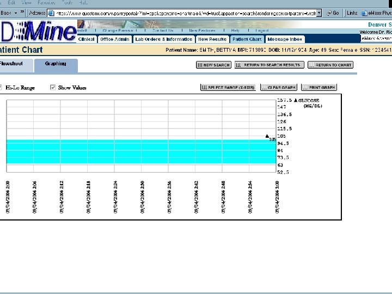Expand the Back button history dropdown arrow

pos(16,13)
